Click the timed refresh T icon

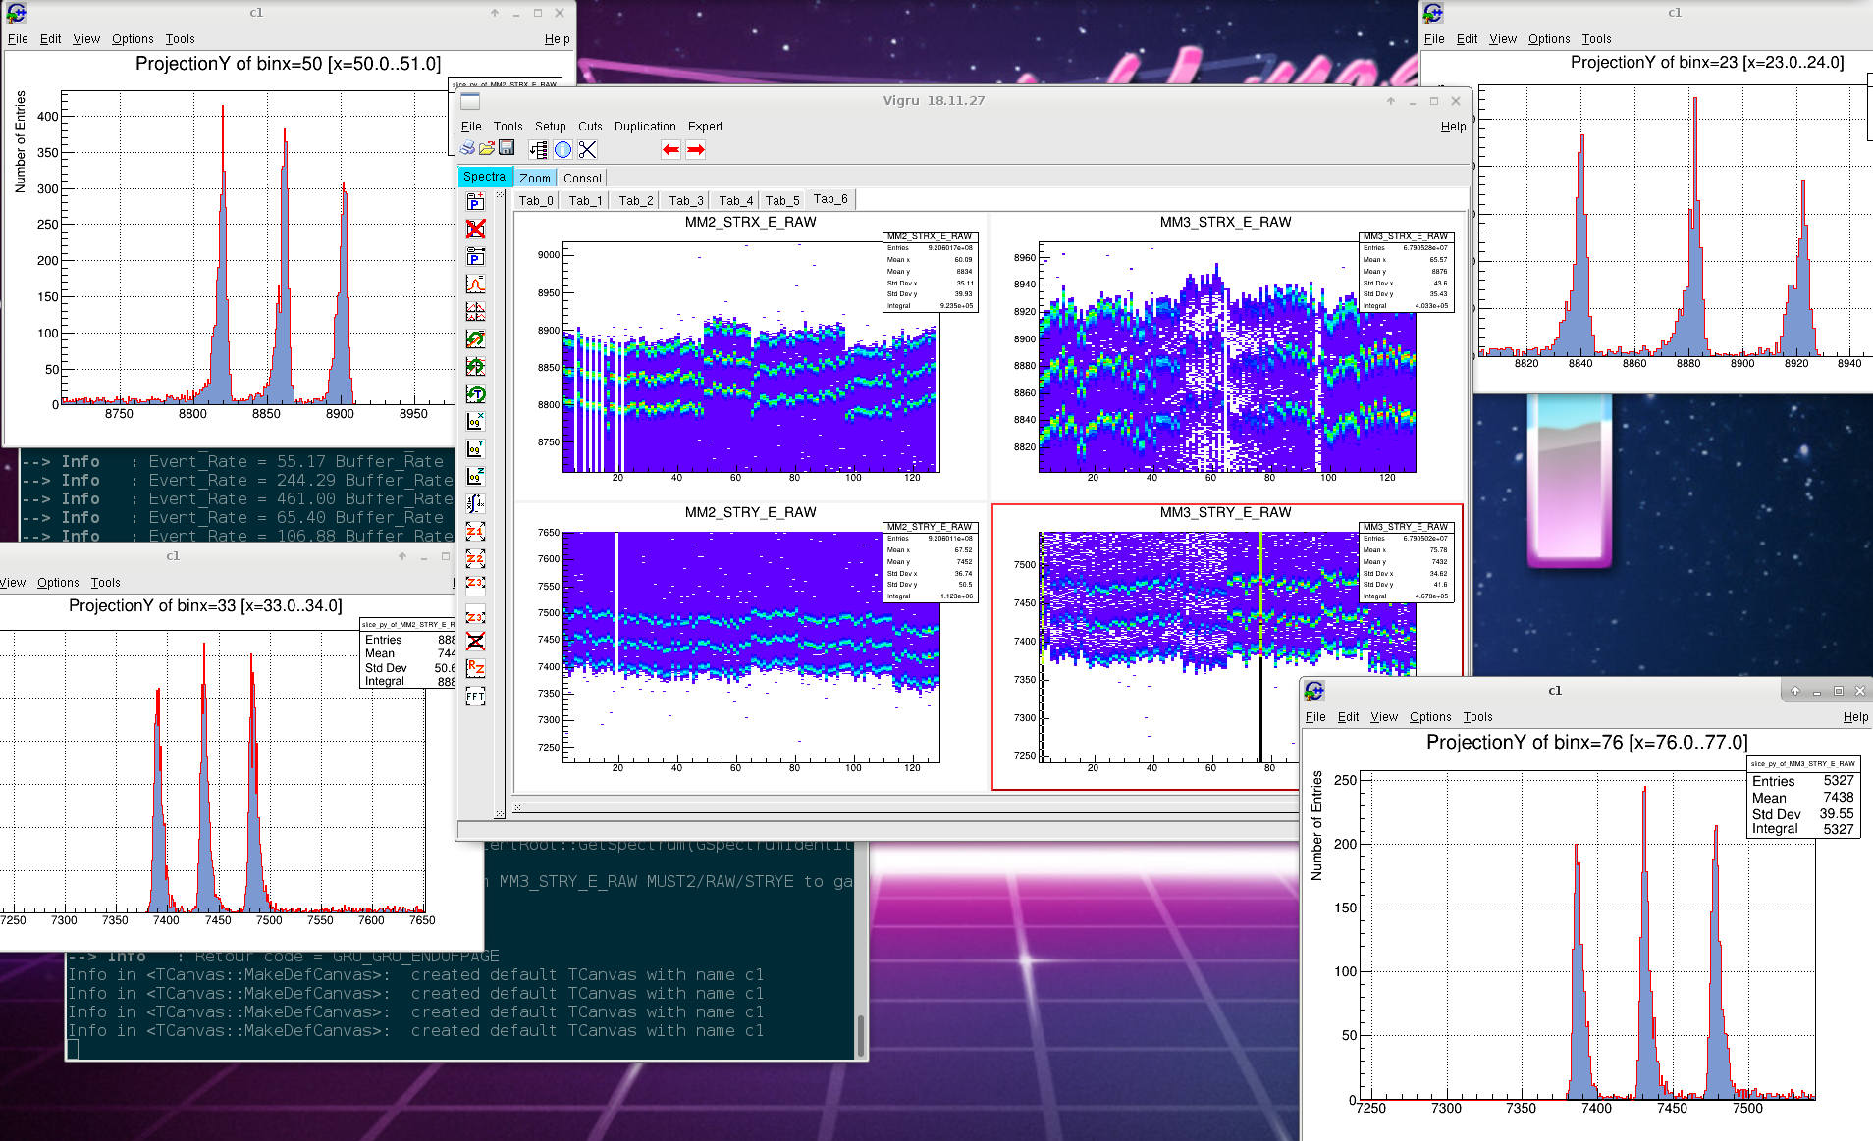pyautogui.click(x=475, y=394)
